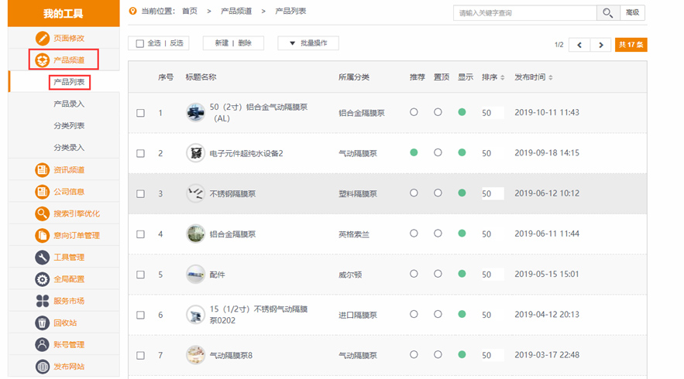Tick the 全选 checkbox
The height and width of the screenshot is (379, 684).
[140, 43]
